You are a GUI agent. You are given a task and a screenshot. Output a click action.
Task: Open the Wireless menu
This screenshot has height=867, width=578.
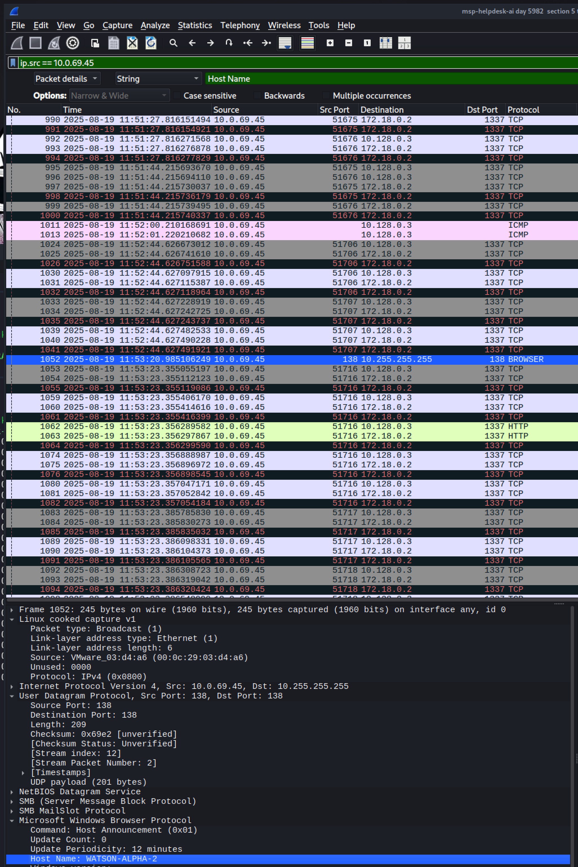coord(284,25)
